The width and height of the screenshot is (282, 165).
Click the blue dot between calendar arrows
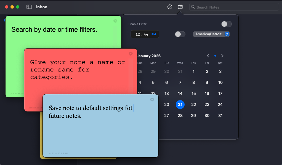tap(215, 55)
